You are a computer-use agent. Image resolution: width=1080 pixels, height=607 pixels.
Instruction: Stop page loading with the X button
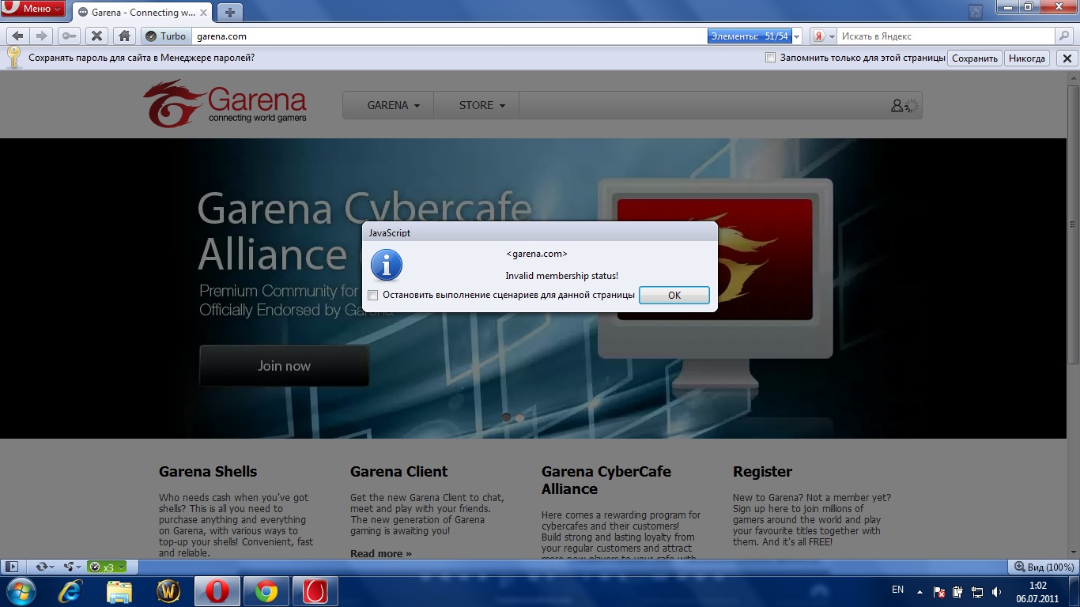pos(96,36)
